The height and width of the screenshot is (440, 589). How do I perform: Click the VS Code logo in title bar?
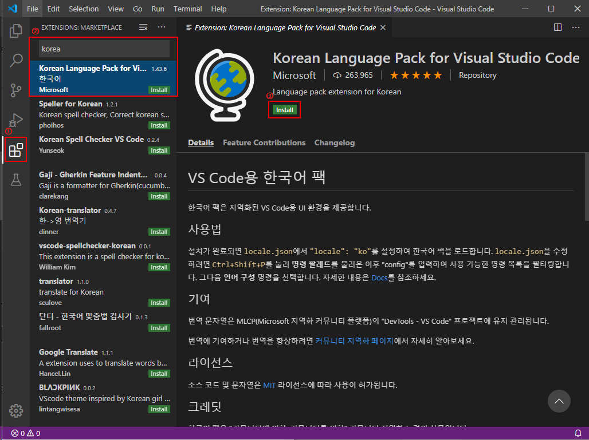13,9
